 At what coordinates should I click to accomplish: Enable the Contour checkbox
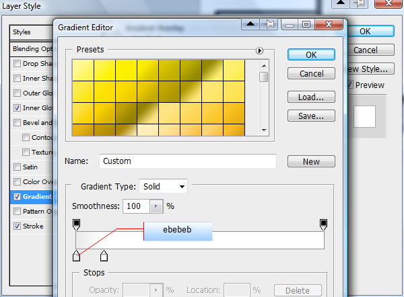pos(26,138)
